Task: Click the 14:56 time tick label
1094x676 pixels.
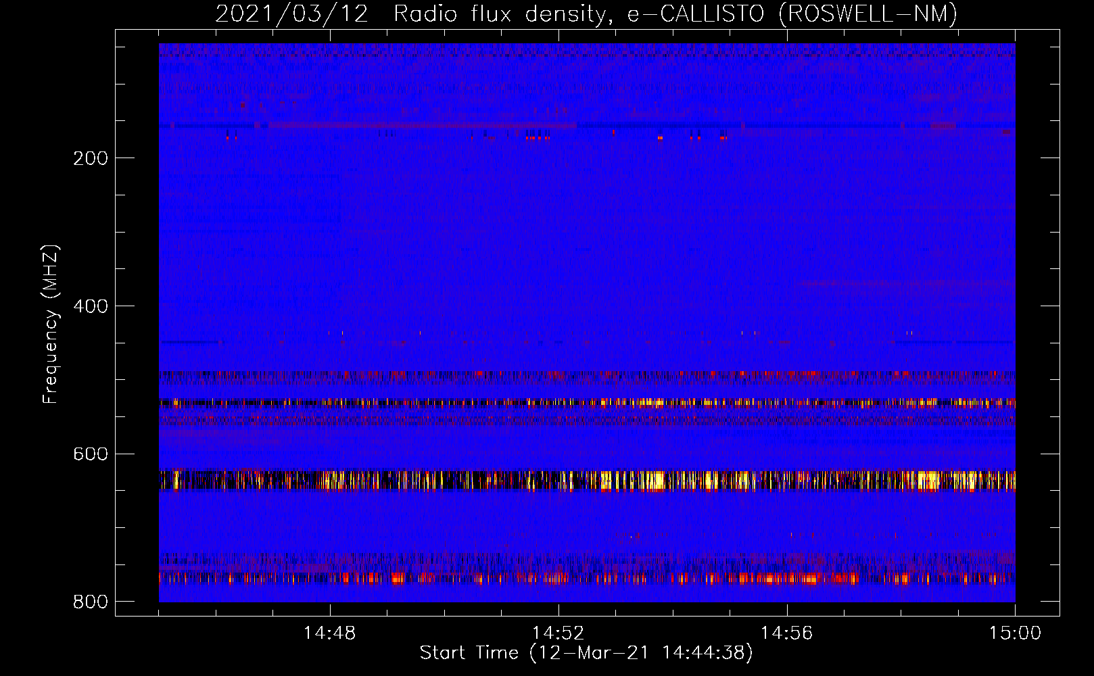Action: pyautogui.click(x=787, y=633)
